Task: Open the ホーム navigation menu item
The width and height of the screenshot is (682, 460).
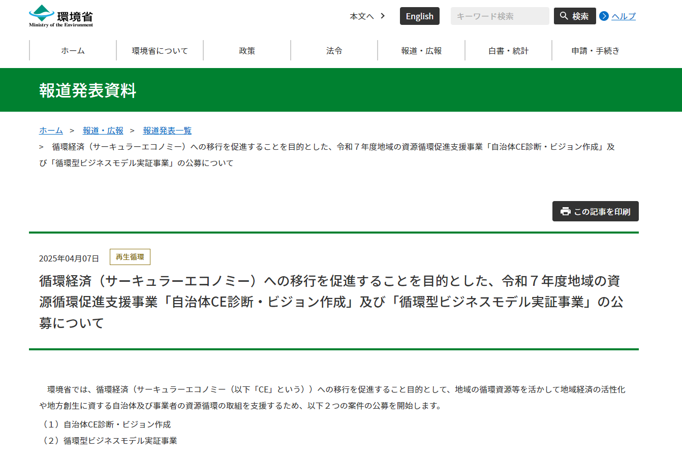Action: [x=73, y=51]
